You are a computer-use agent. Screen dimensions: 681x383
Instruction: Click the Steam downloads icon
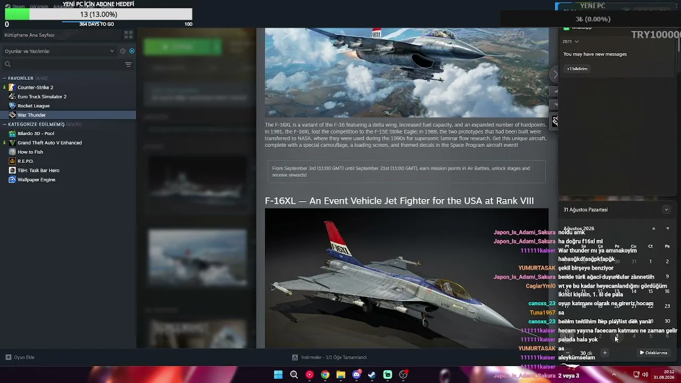[295, 357]
